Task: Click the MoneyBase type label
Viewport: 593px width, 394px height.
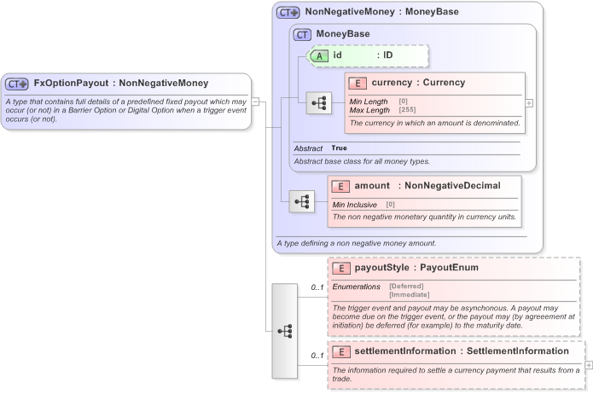Action: 343,34
